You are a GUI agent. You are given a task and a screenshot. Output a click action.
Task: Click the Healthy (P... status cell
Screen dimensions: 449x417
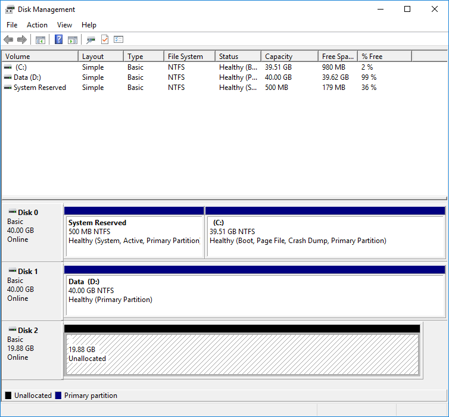coord(238,77)
